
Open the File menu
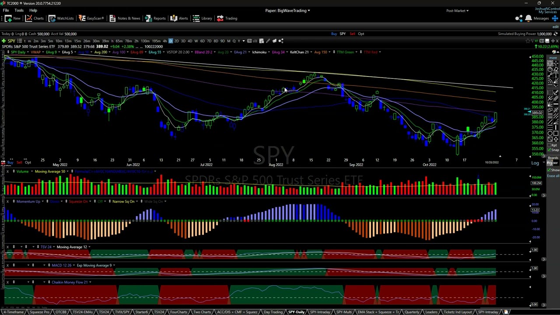pyautogui.click(x=6, y=10)
